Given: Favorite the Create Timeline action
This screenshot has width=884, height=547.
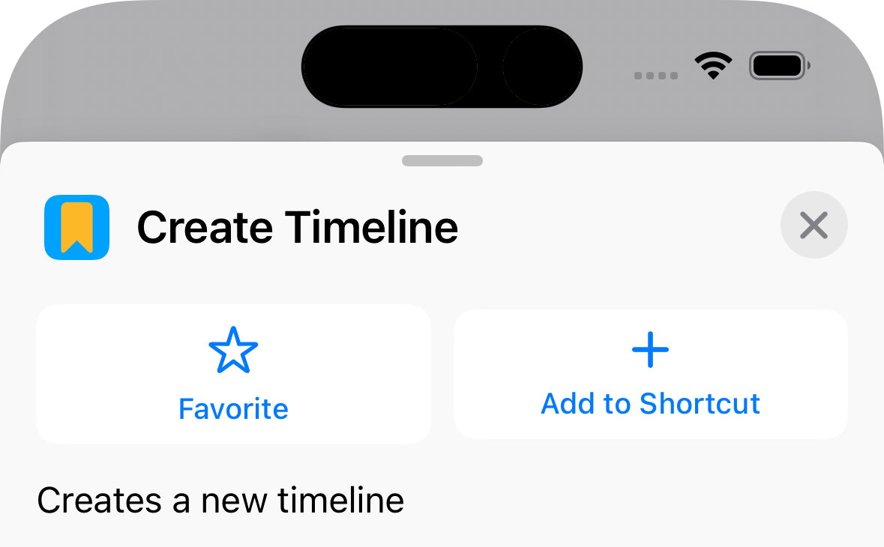Looking at the screenshot, I should click(x=233, y=374).
